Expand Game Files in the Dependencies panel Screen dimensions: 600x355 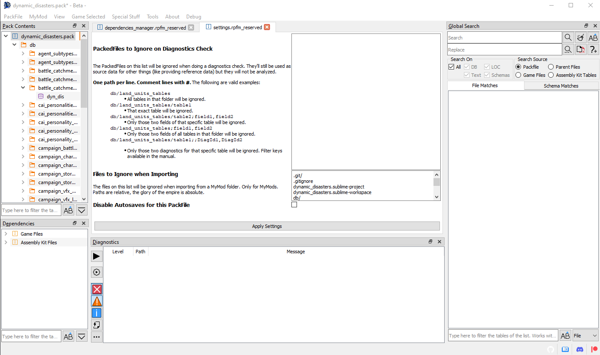point(6,233)
